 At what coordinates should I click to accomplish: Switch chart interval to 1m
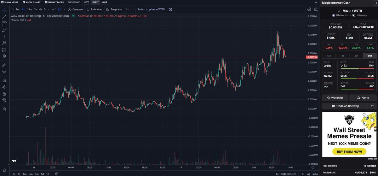tap(18, 9)
